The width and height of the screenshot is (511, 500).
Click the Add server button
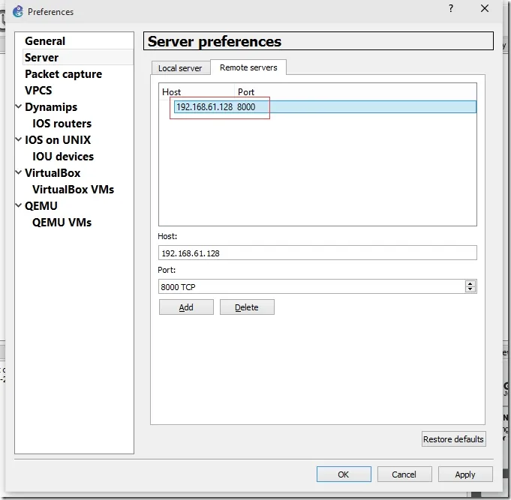tap(186, 307)
